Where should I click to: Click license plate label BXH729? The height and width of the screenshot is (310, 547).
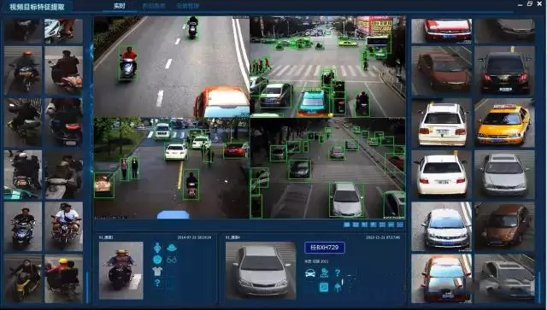coord(325,248)
